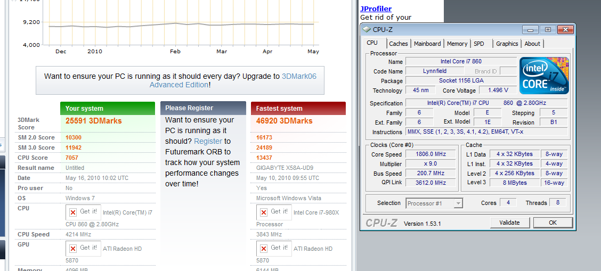Open the Register link in Please Register panel

(x=208, y=141)
